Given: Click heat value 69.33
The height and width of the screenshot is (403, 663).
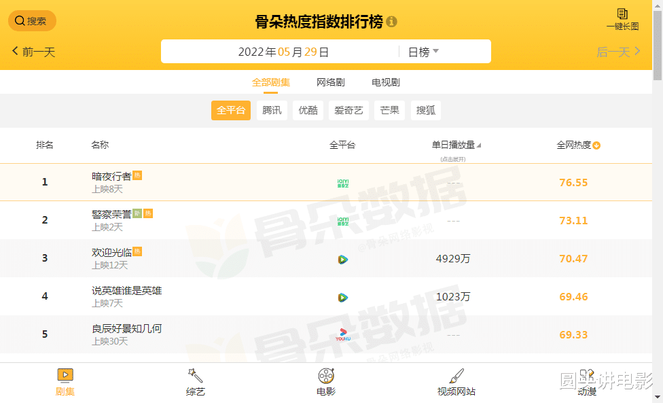Looking at the screenshot, I should pyautogui.click(x=573, y=335).
